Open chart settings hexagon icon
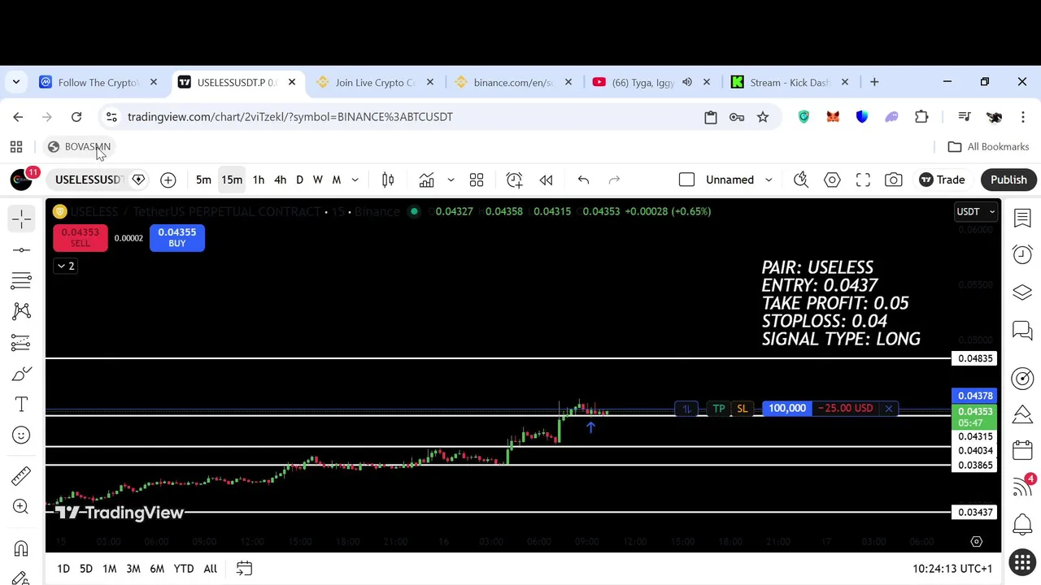The width and height of the screenshot is (1041, 585). tap(832, 180)
